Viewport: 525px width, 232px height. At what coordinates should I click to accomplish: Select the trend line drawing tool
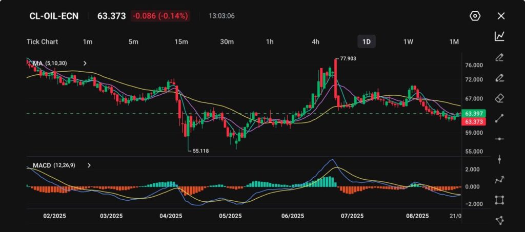coord(499,118)
